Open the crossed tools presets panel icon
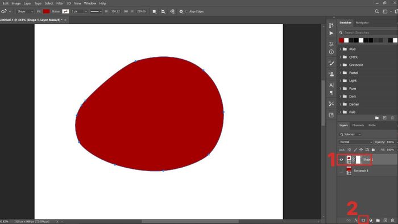 point(331,103)
